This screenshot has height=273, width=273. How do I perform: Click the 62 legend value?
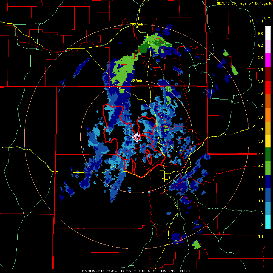[x=261, y=45]
